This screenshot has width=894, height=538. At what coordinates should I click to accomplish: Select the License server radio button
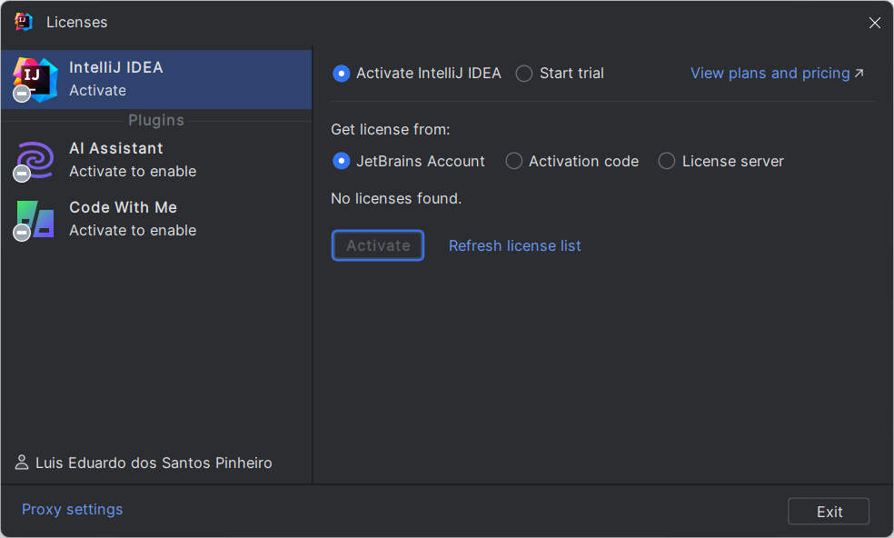[667, 161]
